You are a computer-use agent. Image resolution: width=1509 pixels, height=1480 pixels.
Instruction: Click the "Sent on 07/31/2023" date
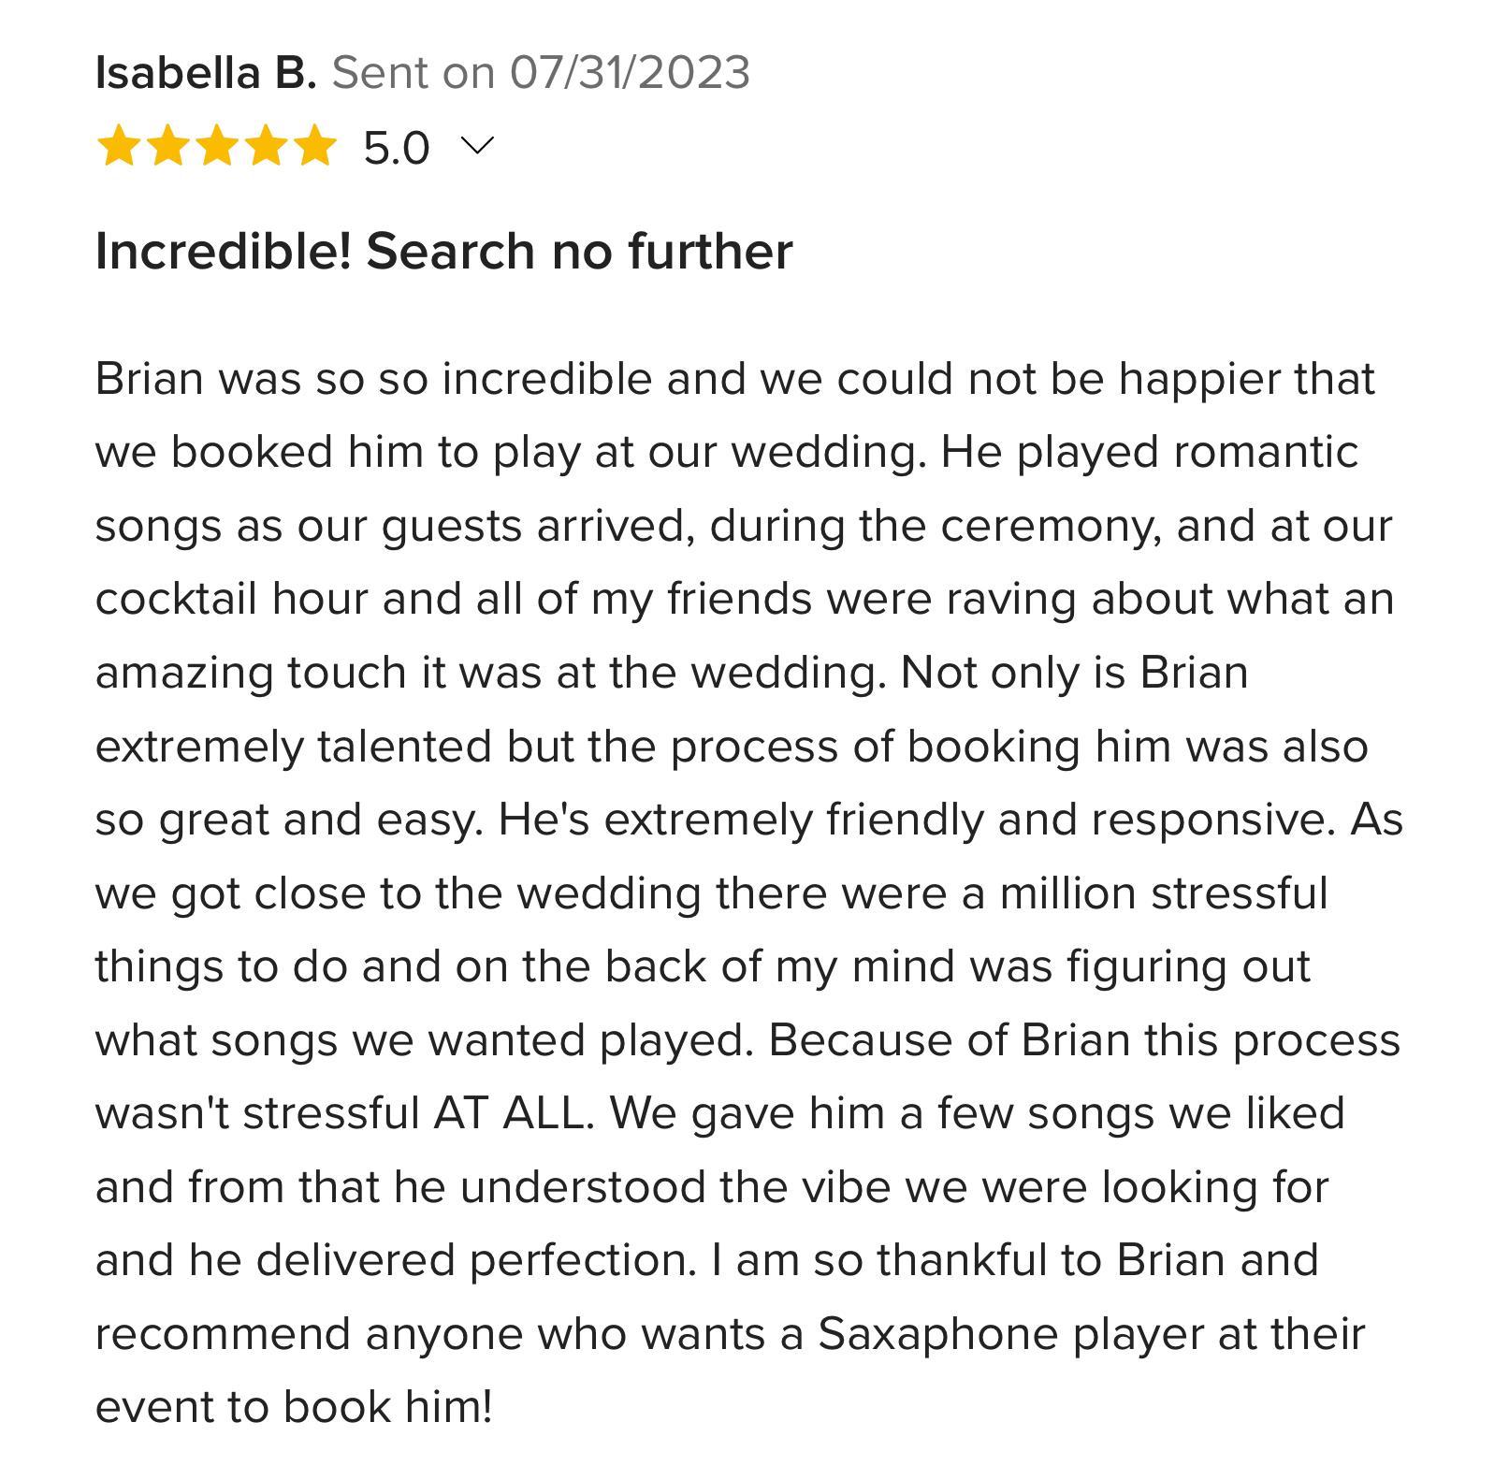click(541, 73)
